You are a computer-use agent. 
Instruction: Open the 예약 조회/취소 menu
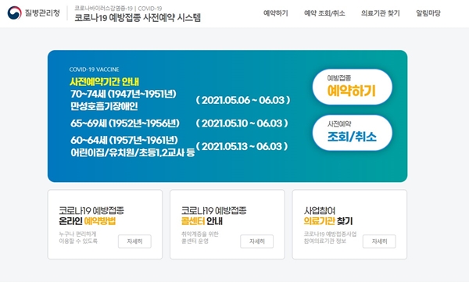pos(324,13)
